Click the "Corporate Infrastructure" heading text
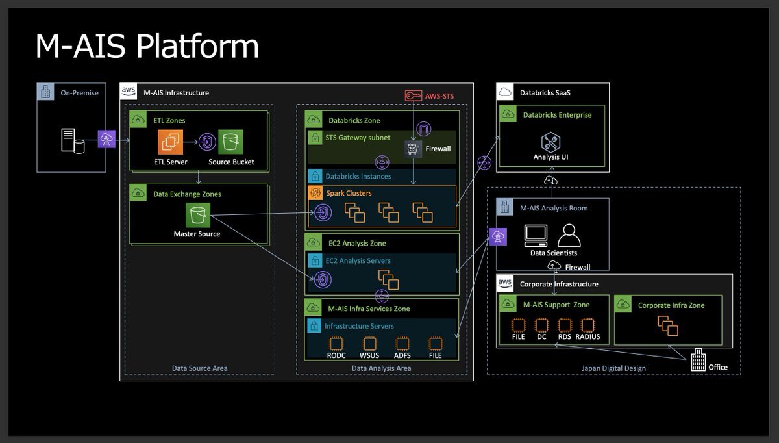Viewport: 779px width, 443px height. point(559,284)
